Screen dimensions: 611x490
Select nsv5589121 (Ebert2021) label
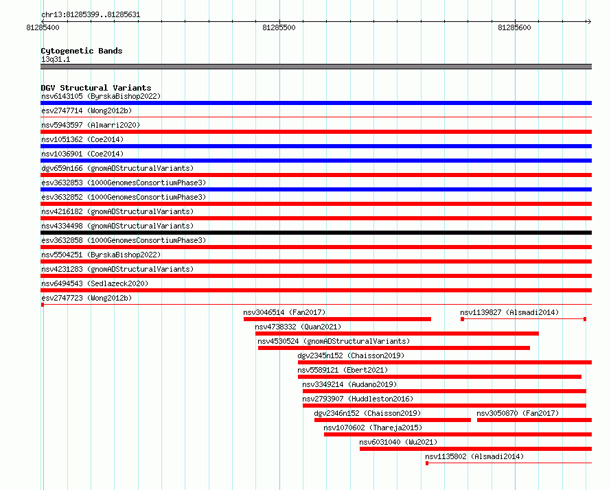point(343,370)
